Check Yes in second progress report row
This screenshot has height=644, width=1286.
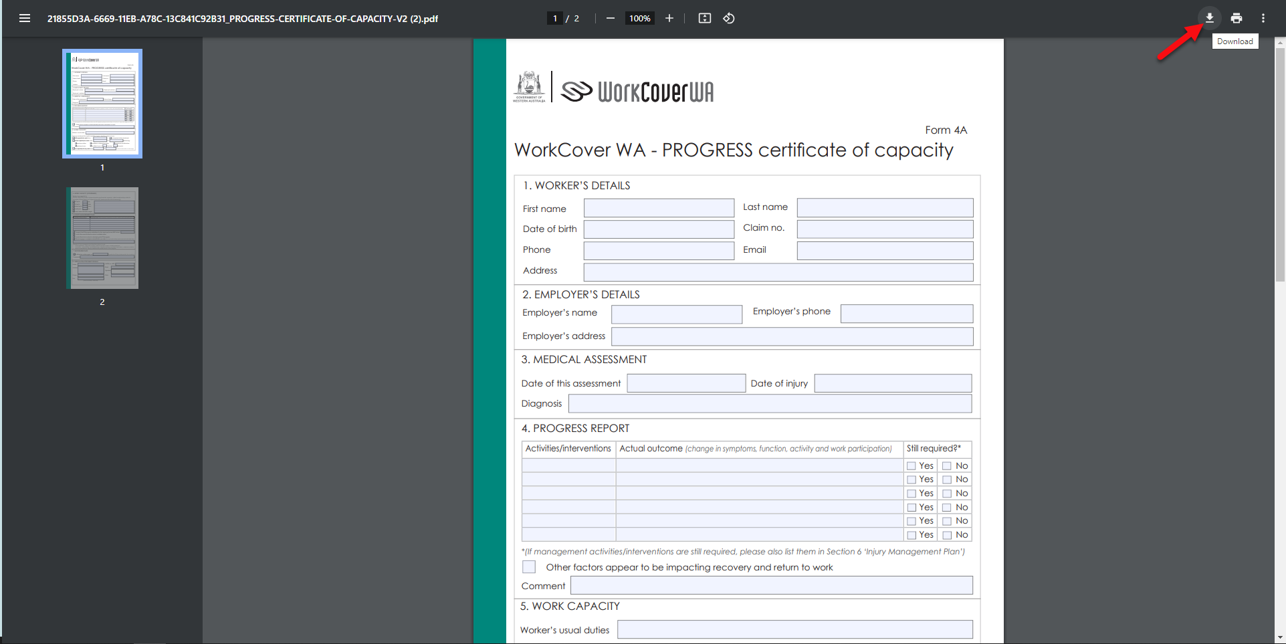[x=912, y=479]
